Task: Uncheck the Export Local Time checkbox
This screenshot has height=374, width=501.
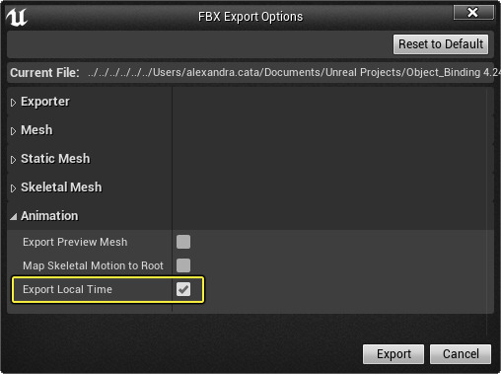Action: [183, 289]
